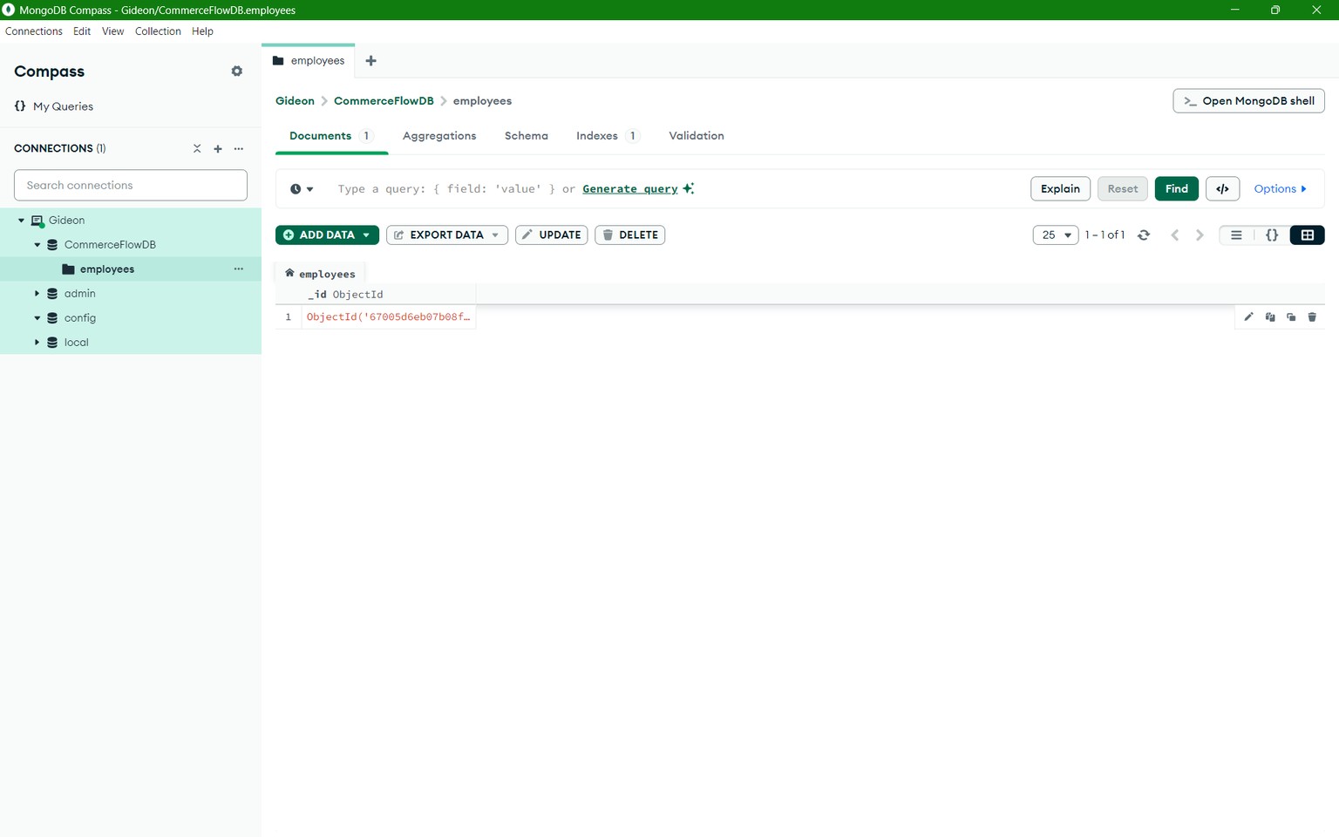This screenshot has height=837, width=1339.
Task: Switch to Aggregations tab
Action: [x=439, y=136]
